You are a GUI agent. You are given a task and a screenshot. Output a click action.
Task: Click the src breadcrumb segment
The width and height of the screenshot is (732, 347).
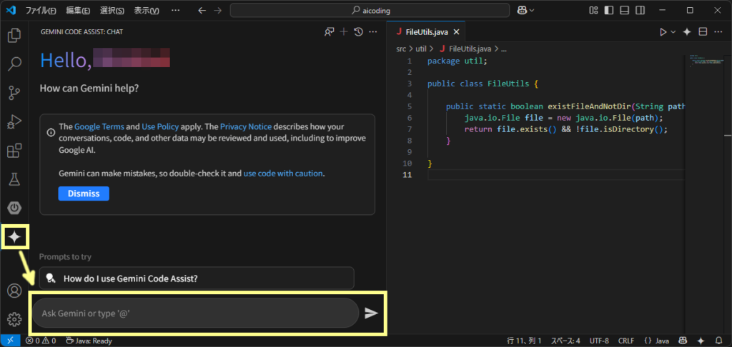click(x=401, y=48)
